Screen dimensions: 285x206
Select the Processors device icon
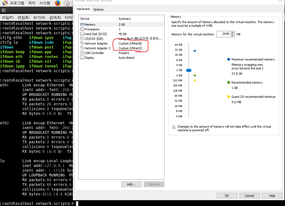coord(82,29)
